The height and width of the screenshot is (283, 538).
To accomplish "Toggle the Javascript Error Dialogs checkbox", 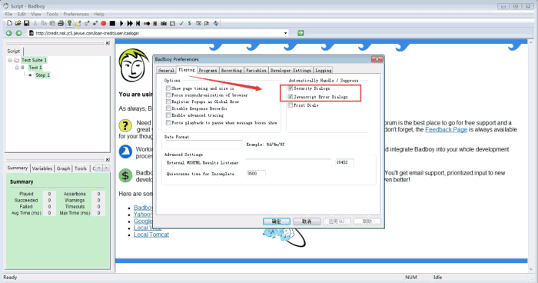I will click(291, 97).
